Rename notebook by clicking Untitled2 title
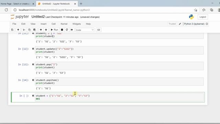The height and width of the screenshot is (124, 220). (x=38, y=17)
